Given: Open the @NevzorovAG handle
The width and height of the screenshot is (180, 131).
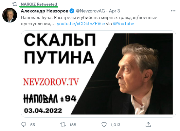Looking at the screenshot, I should [x=90, y=11].
